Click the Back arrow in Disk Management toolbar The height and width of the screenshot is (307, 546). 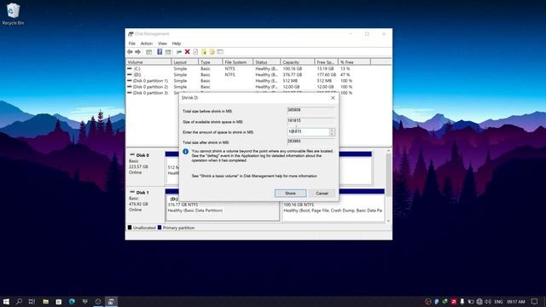[x=130, y=52]
